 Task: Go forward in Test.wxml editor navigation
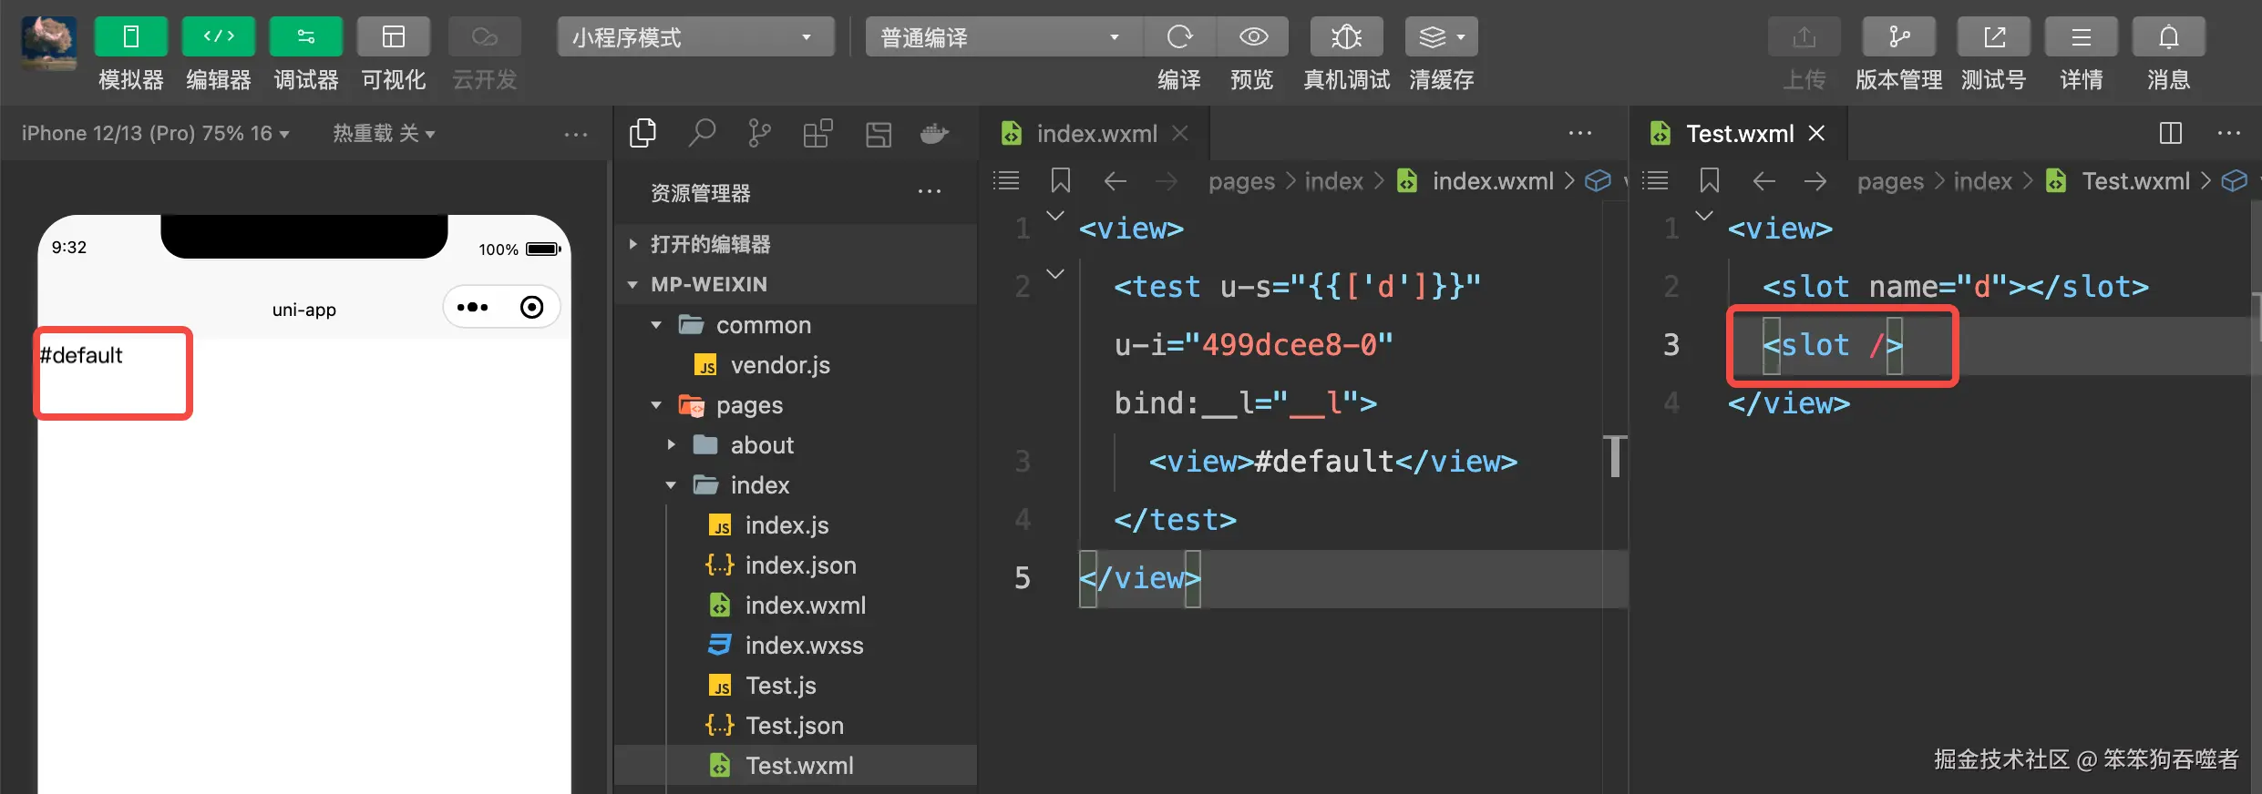pyautogui.click(x=1815, y=180)
